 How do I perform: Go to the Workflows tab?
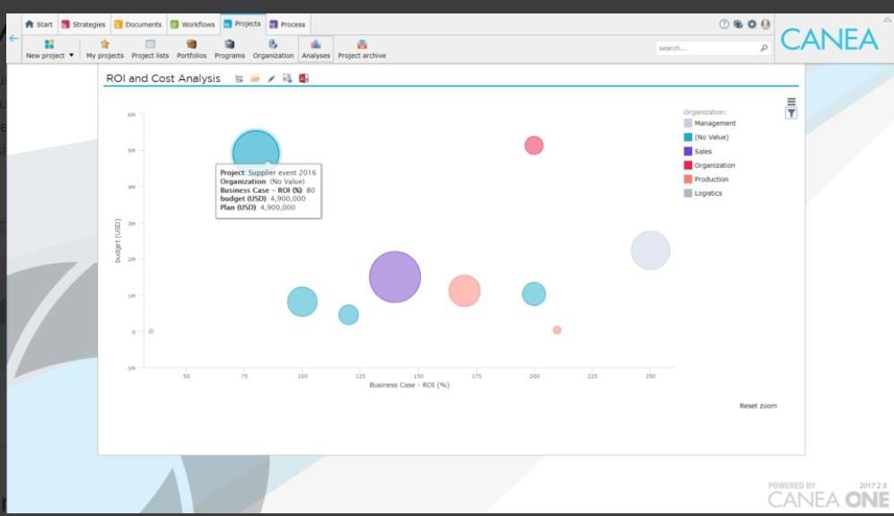tap(193, 24)
